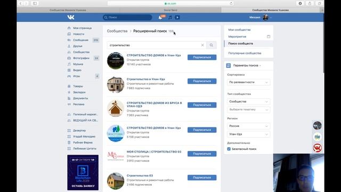
Task: Open ВЕДУЩИЙ НА СВ... sidebar group
Action: pos(85,121)
